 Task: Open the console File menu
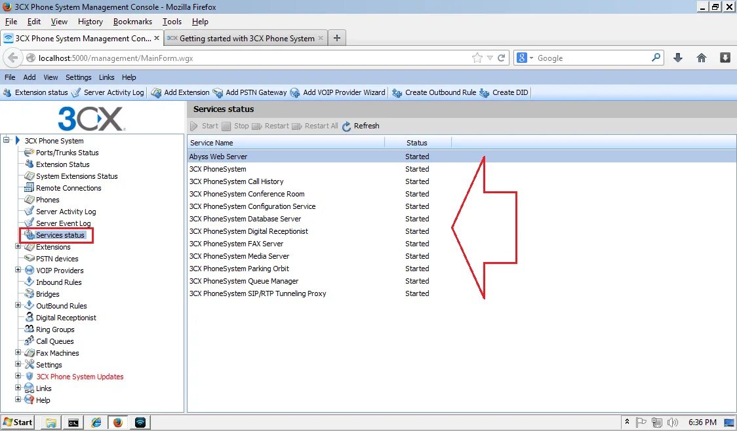(x=10, y=77)
